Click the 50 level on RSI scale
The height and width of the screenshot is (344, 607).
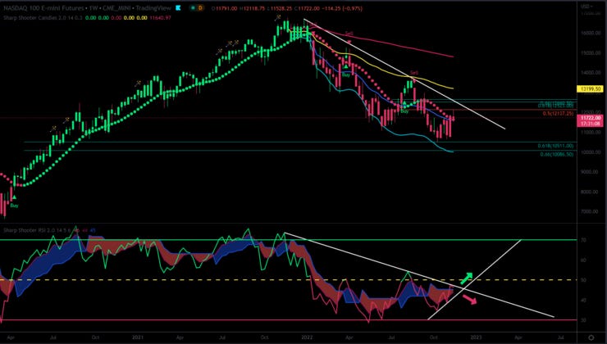pyautogui.click(x=583, y=280)
